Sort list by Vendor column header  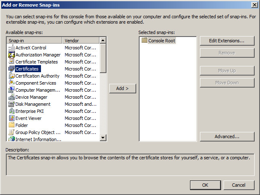(81, 41)
